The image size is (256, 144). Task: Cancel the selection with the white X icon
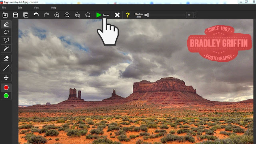[x=117, y=15]
